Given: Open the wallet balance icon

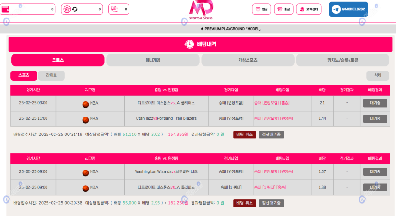Looking at the screenshot, I should pos(7,9).
